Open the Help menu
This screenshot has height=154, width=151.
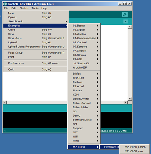point(44,8)
